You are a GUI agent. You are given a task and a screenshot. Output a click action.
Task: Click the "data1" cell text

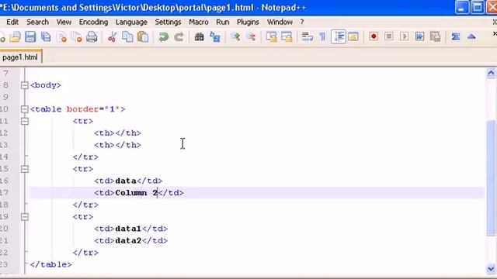point(128,229)
